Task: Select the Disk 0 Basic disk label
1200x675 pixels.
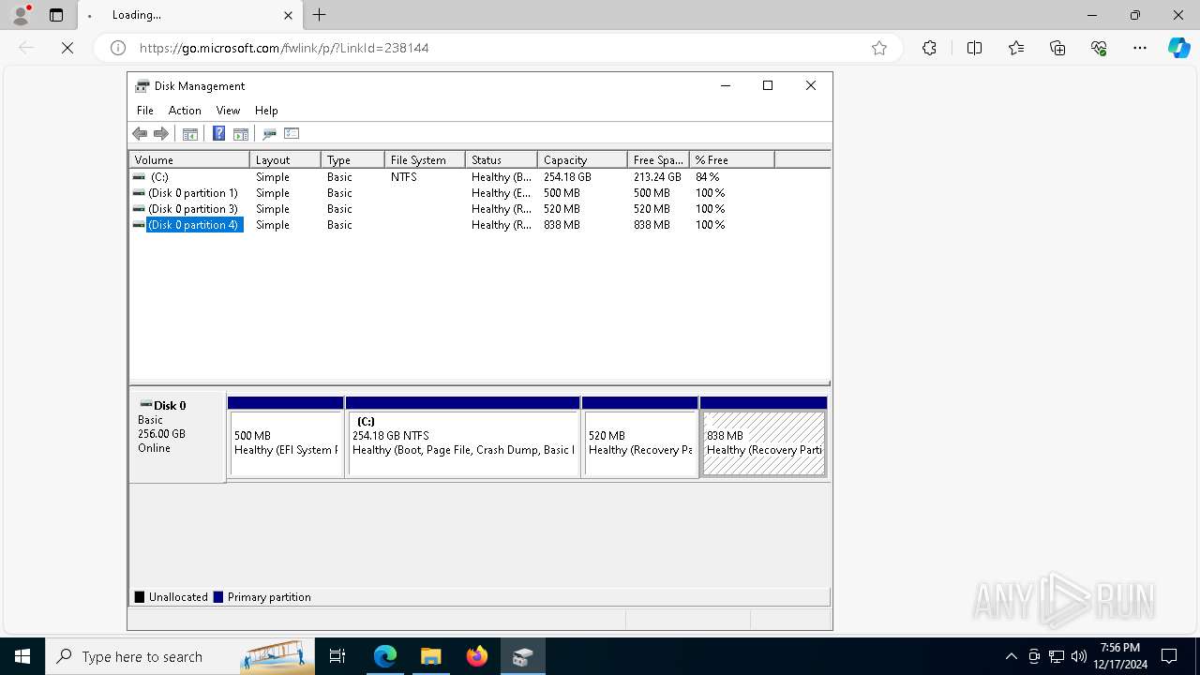Action: pyautogui.click(x=177, y=437)
